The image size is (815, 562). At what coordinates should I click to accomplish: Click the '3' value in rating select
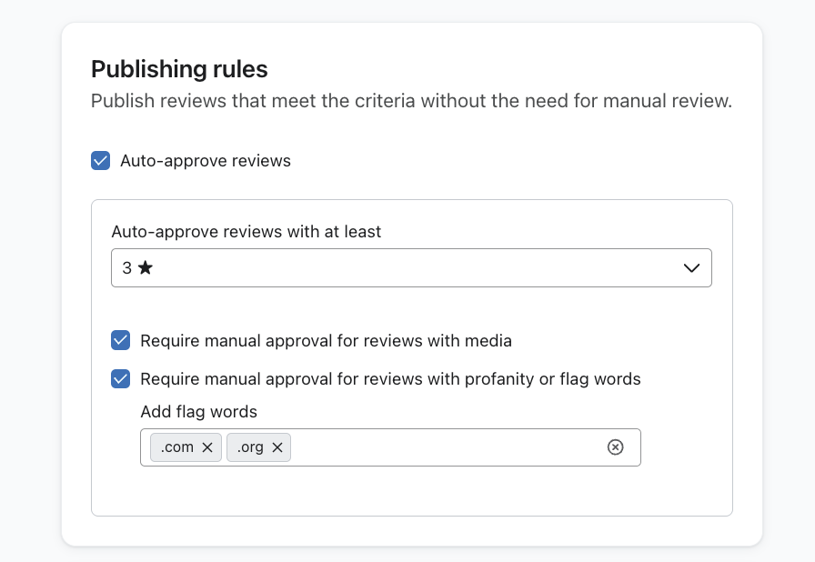coord(127,268)
